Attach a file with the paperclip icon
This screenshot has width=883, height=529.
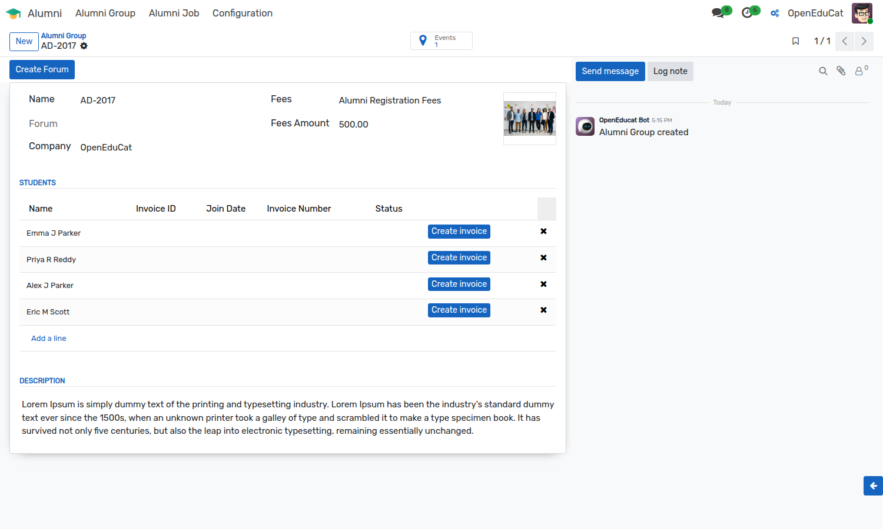[x=841, y=71]
